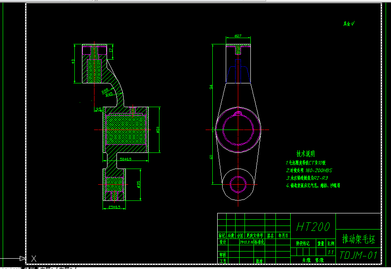Click the 60 center distance dimension
Viewport: 391px width, 269px height.
point(211,157)
